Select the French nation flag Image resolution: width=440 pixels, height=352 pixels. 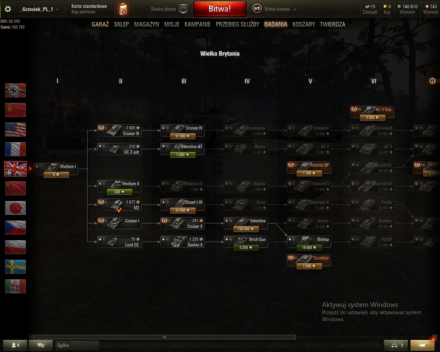click(x=15, y=149)
